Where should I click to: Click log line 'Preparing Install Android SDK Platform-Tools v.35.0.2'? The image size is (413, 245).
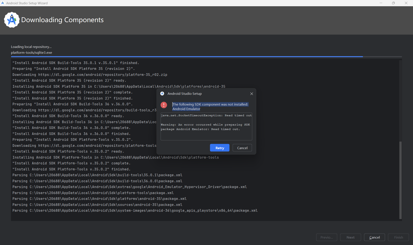[73, 140]
